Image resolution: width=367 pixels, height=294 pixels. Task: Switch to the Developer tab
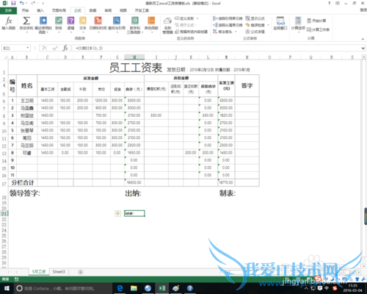[142, 10]
